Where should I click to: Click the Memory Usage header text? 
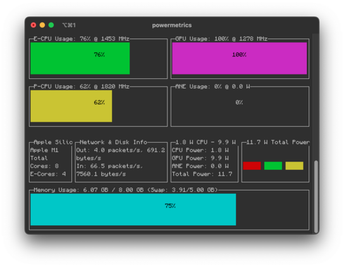[x=125, y=190]
